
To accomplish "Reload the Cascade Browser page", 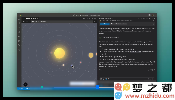I will (x=30, y=22).
